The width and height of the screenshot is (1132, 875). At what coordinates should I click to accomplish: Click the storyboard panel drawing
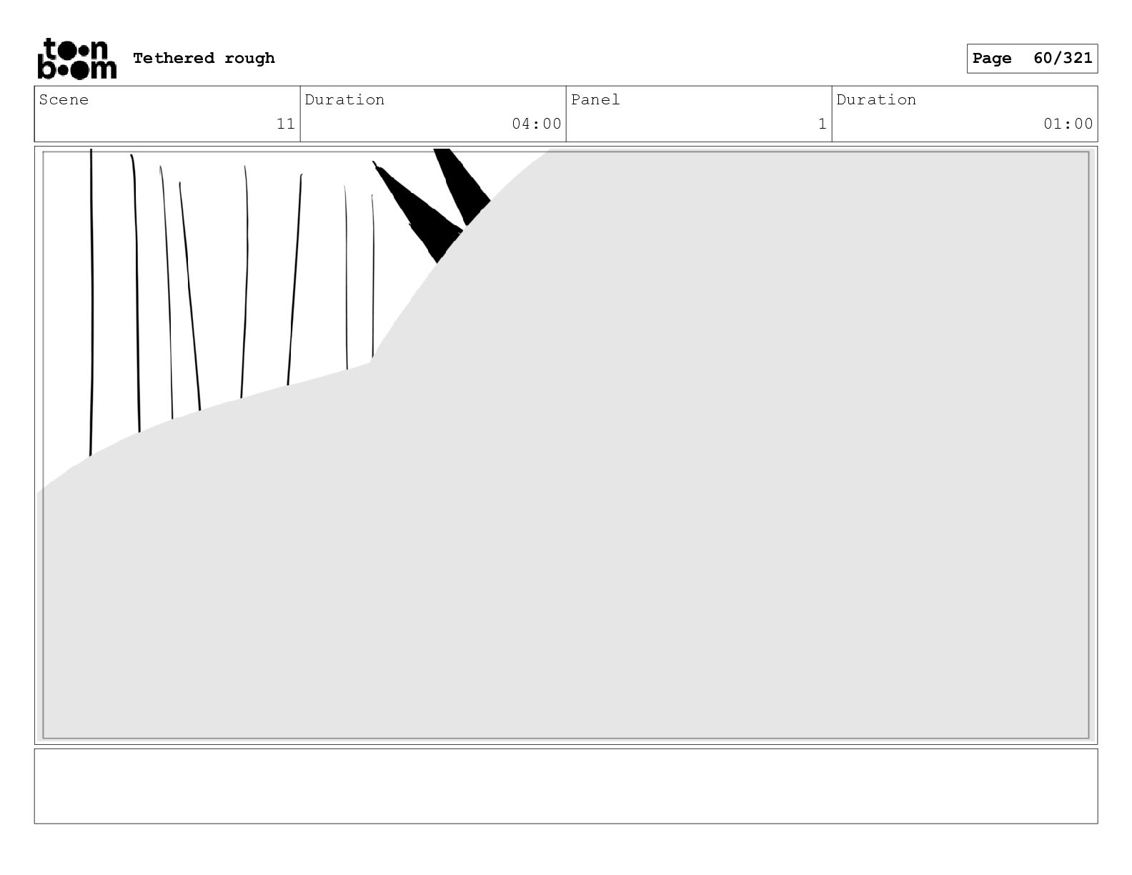click(x=566, y=445)
